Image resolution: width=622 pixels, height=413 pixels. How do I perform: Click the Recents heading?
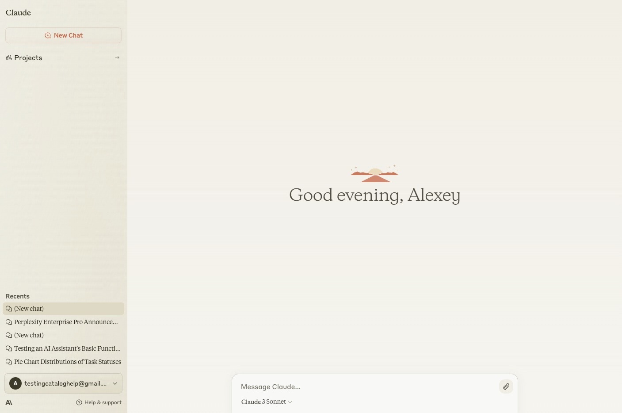point(17,296)
